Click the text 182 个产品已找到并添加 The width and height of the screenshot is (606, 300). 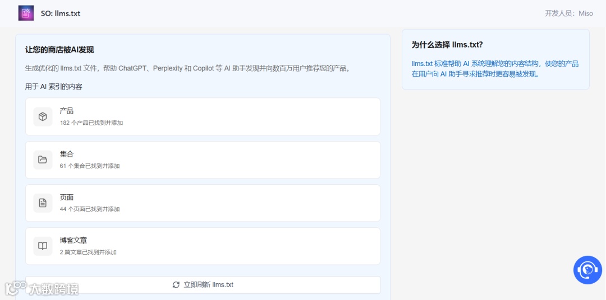coord(91,123)
